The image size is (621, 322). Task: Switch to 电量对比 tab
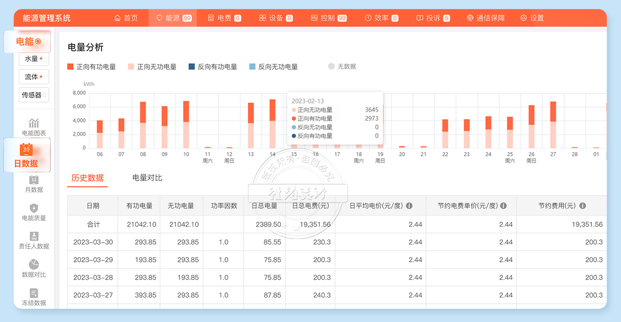147,178
